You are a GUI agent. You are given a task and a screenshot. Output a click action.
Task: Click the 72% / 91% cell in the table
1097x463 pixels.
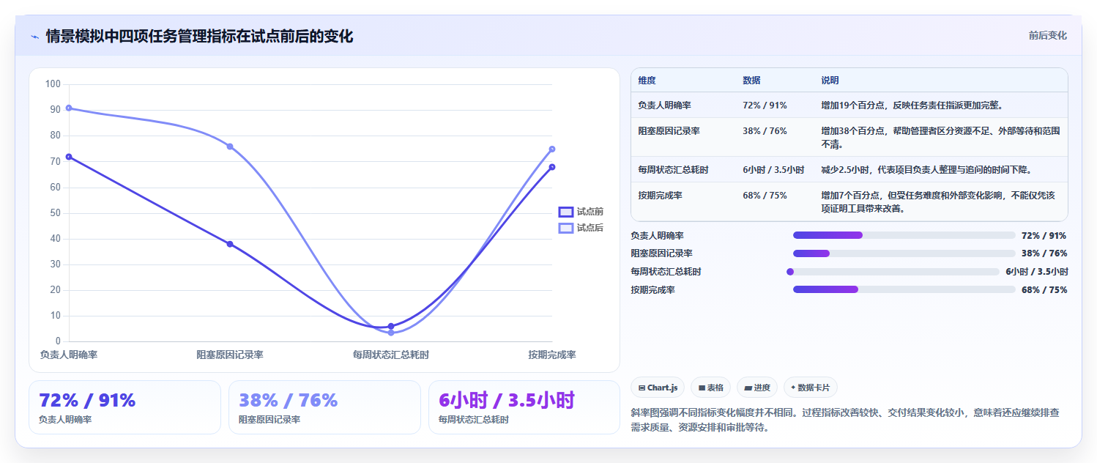click(x=765, y=105)
